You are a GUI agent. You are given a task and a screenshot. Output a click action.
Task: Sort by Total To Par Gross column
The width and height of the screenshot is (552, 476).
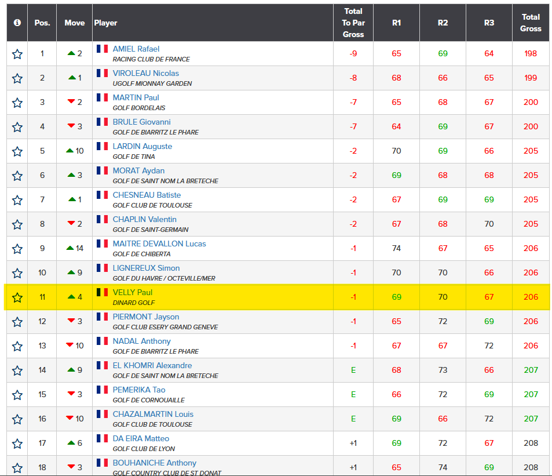point(353,23)
